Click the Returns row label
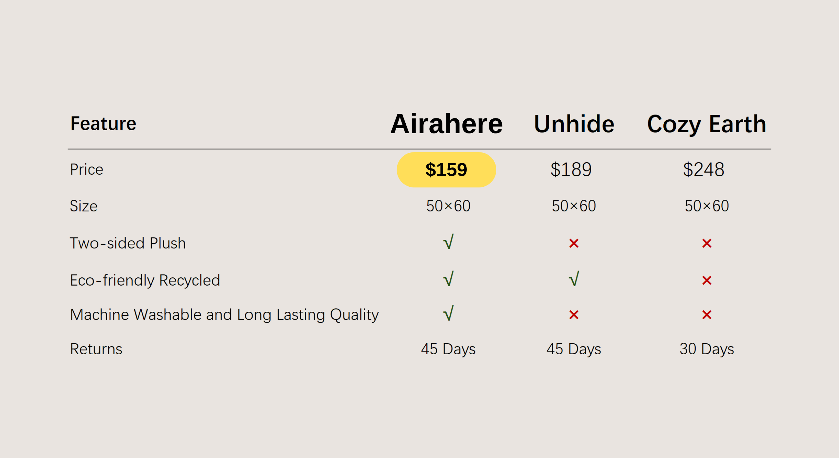This screenshot has height=458, width=839. click(96, 349)
